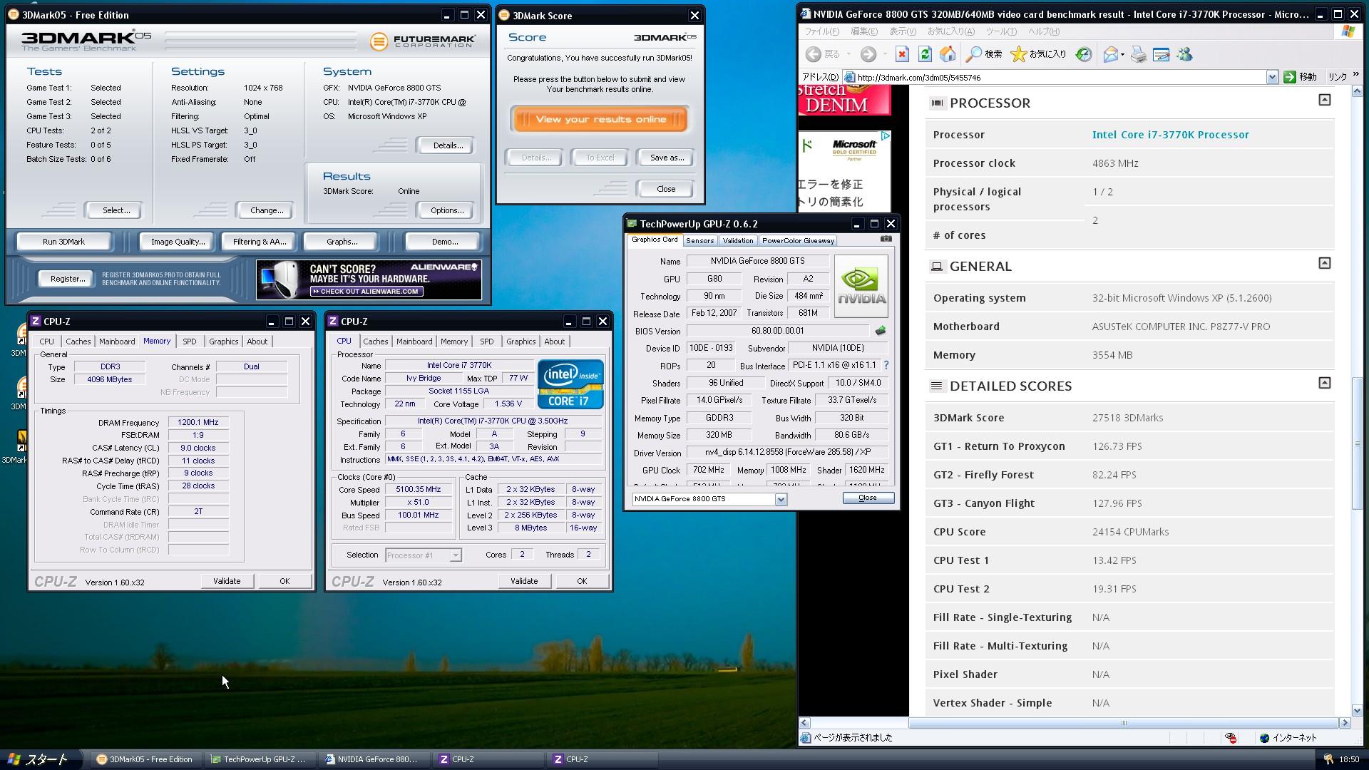This screenshot has width=1369, height=770.
Task: Collapse the DETAILED SCORES section
Action: [x=1324, y=383]
